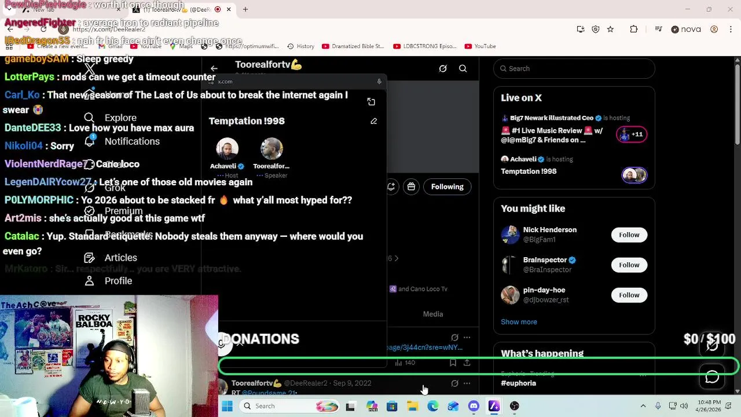Follow BraInspector
The width and height of the screenshot is (741, 417).
pos(629,265)
